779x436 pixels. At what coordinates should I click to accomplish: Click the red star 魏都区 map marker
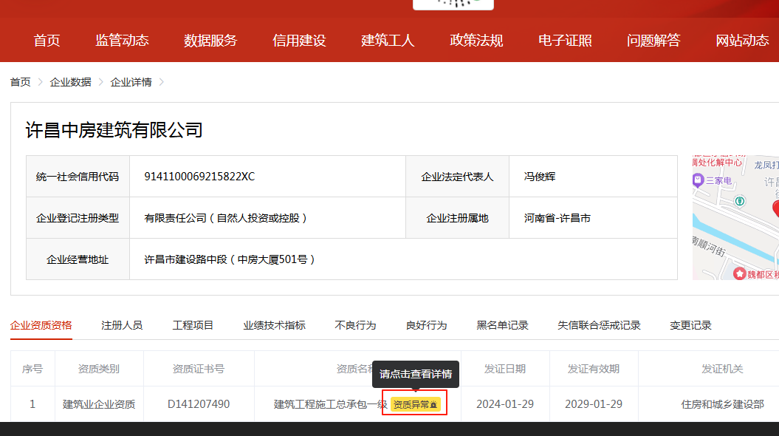pos(739,273)
